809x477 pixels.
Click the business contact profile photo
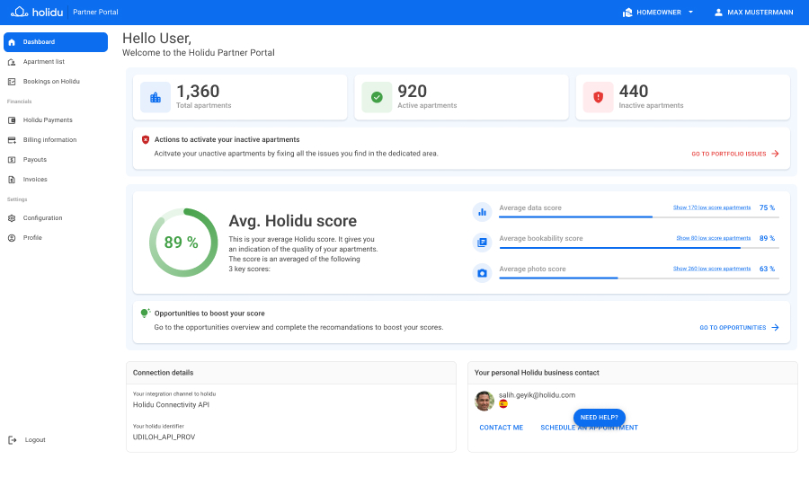point(485,401)
